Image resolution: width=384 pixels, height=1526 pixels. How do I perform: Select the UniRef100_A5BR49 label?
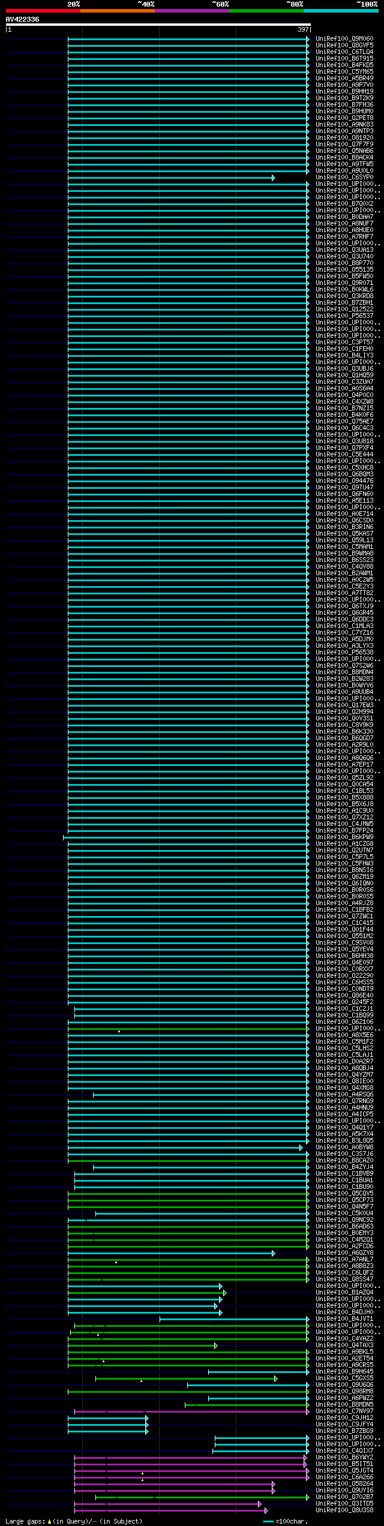point(344,79)
